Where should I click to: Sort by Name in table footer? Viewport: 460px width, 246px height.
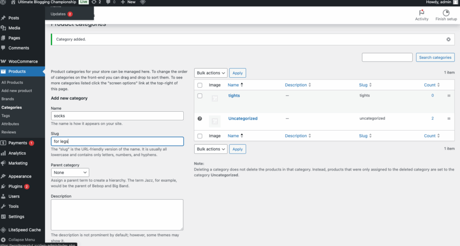(235, 136)
